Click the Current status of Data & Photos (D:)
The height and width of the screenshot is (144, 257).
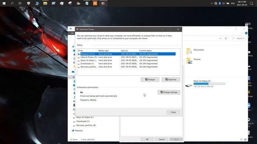click(149, 57)
